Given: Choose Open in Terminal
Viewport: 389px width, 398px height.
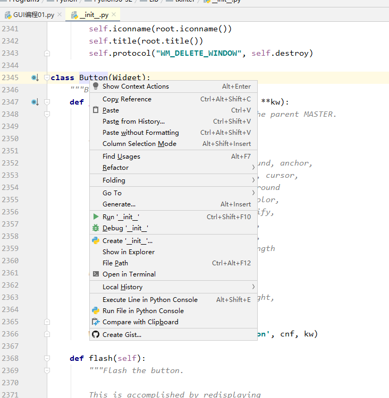Looking at the screenshot, I should 173,274.
